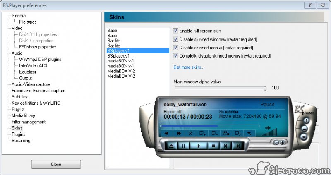Viewport: 331px width, 175px height.
Task: Open Output settings under Audio
Action: pos(25,78)
